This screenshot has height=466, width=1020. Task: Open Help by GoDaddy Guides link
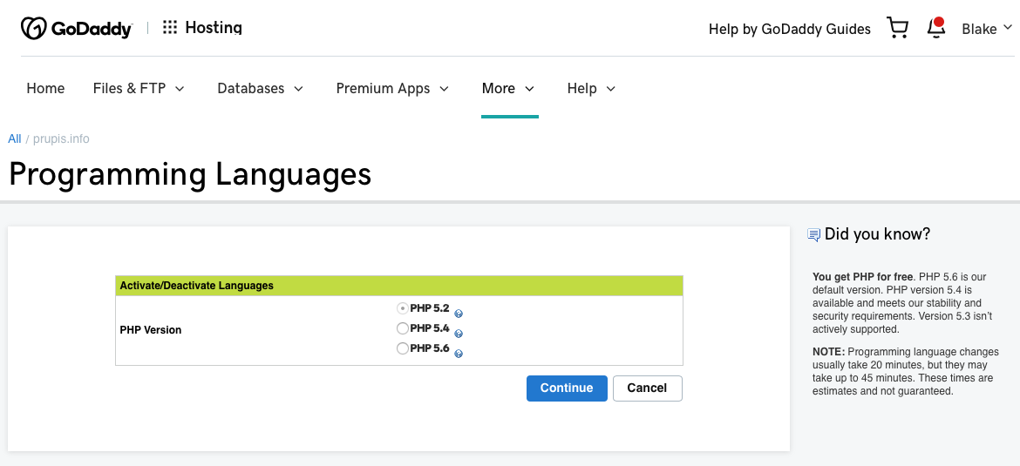pos(789,29)
